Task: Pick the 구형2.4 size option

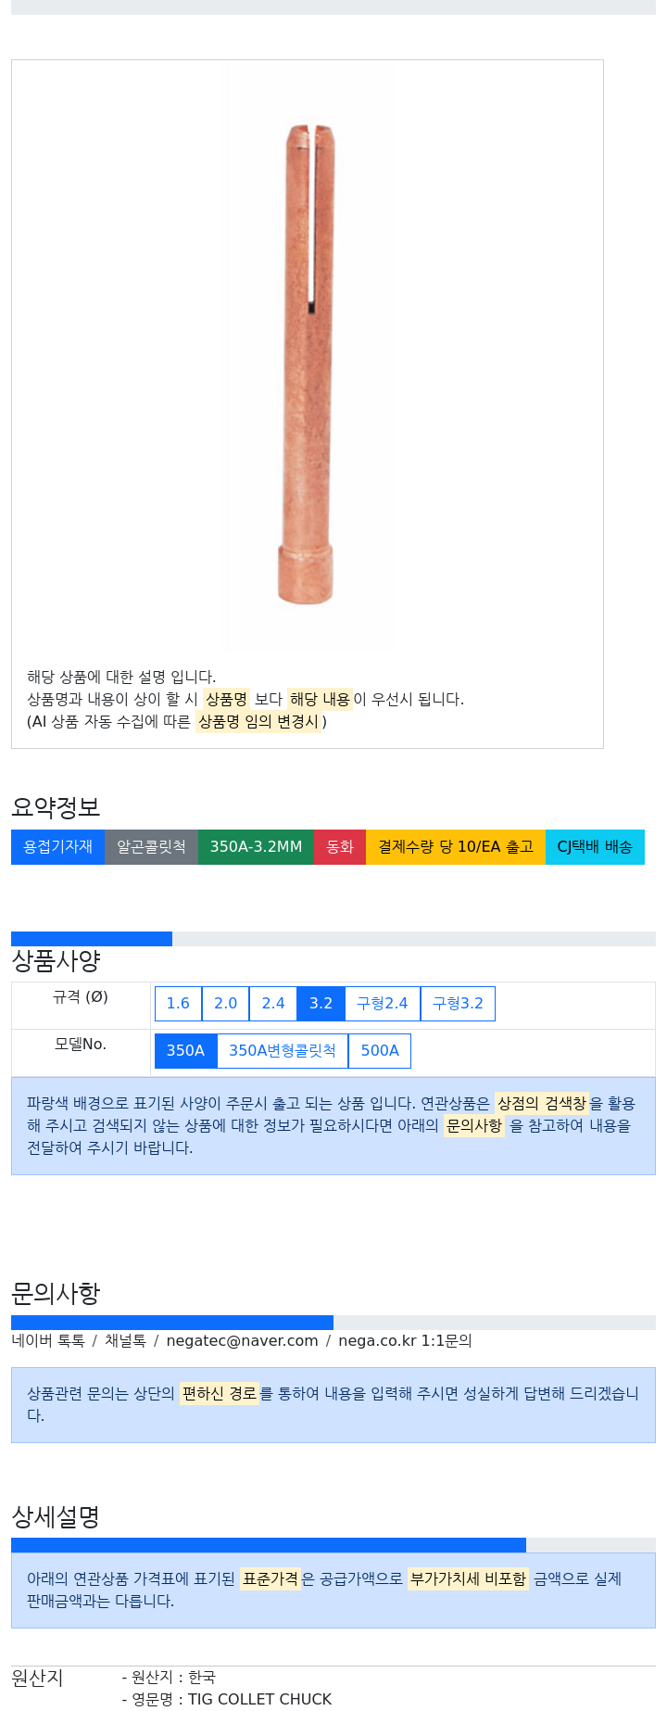Action: 383,1004
